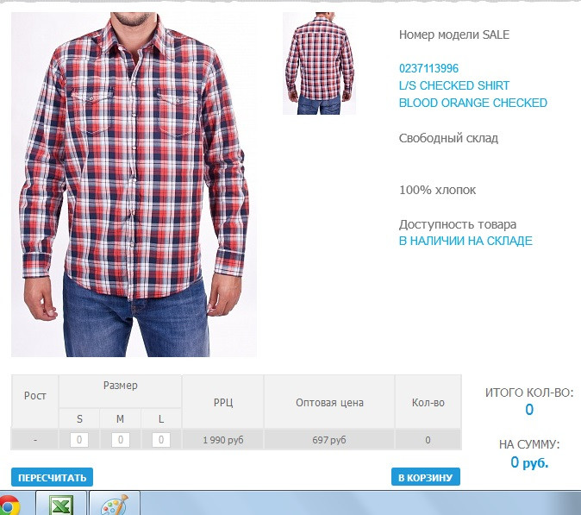
Task: Click the main front shirt photo
Action: click(134, 185)
